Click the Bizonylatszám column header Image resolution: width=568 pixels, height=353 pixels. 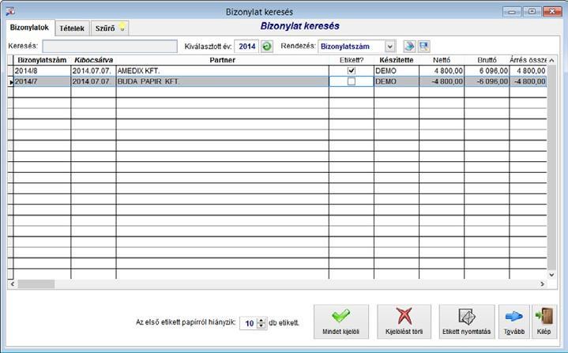pos(42,60)
